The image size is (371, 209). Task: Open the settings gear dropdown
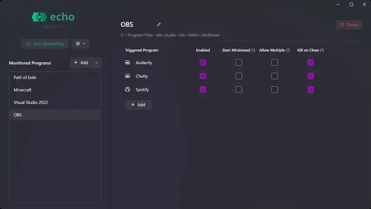tap(80, 44)
